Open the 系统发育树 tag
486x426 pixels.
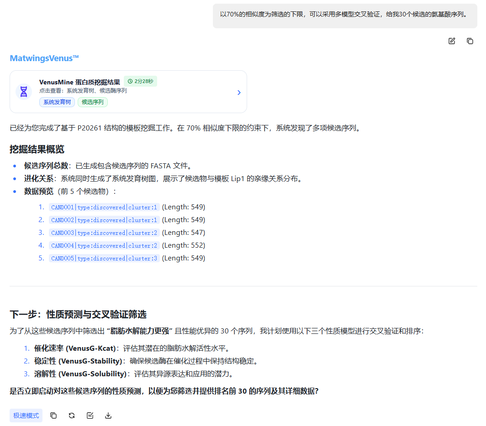[x=57, y=102]
